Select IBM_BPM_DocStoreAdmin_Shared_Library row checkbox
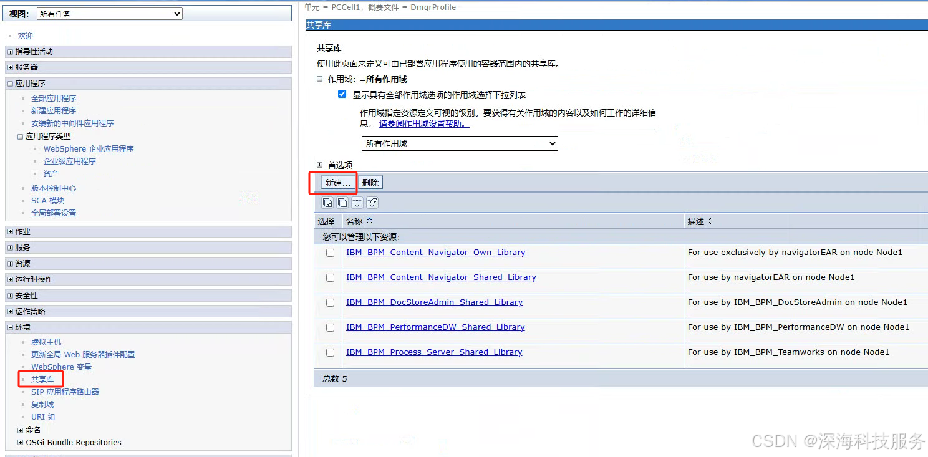Viewport: 928px width, 457px height. click(331, 302)
